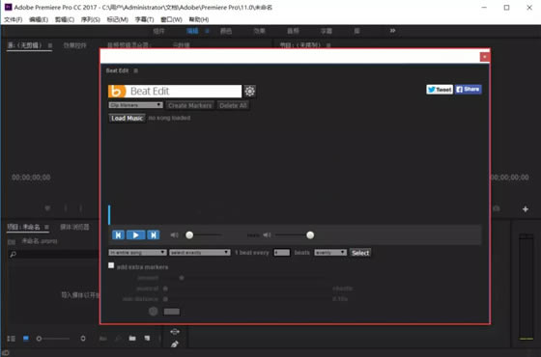Click the Facebook Share button
Screen dimensions: 541x357
[x=468, y=89]
